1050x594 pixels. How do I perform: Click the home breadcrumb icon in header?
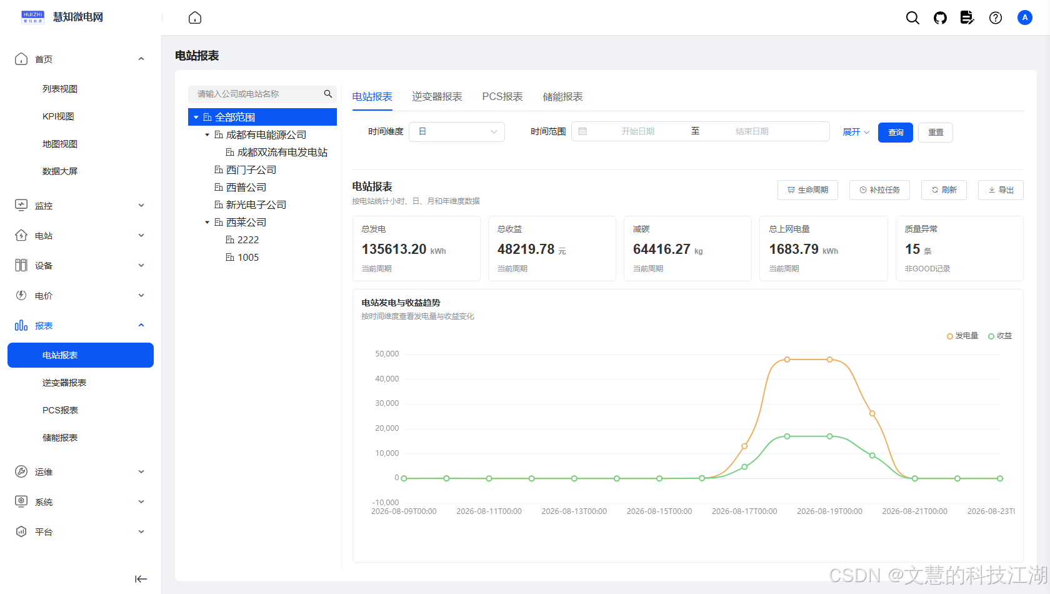pyautogui.click(x=195, y=18)
